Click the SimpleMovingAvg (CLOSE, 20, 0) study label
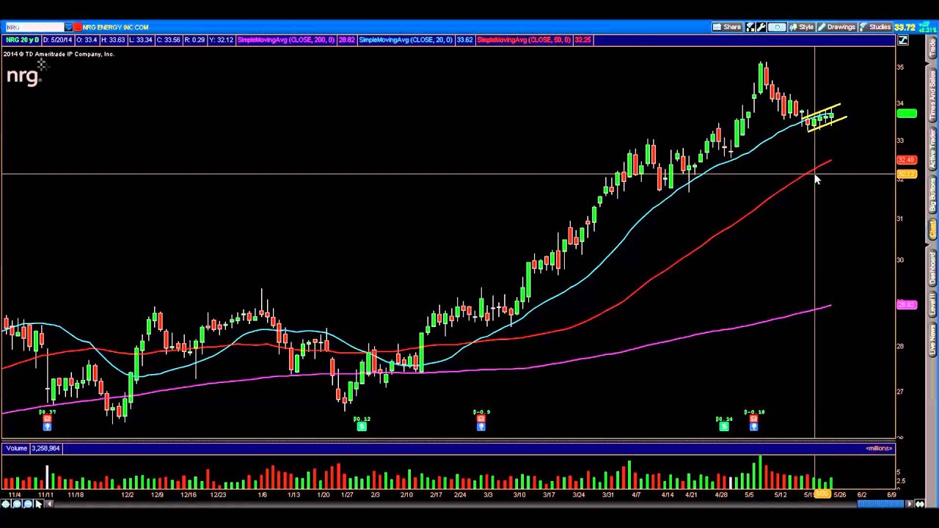The image size is (939, 528). point(406,40)
